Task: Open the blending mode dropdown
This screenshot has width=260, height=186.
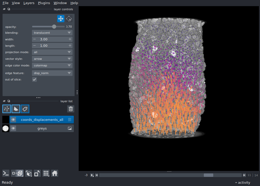Action: [x=52, y=33]
